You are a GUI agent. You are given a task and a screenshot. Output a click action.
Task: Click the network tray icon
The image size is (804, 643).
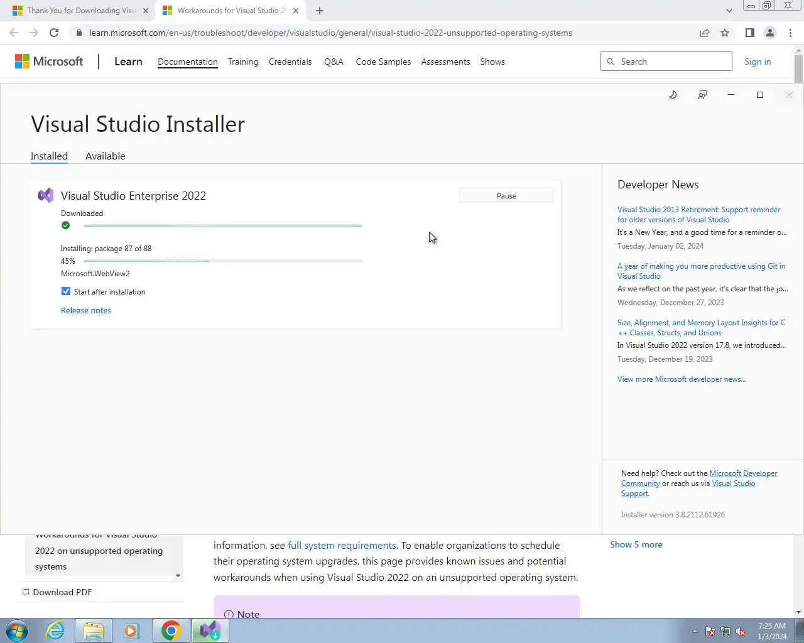click(725, 632)
